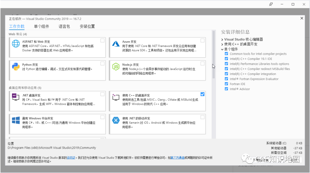Click the ASP.NET and Web globe icon

coord(16,44)
